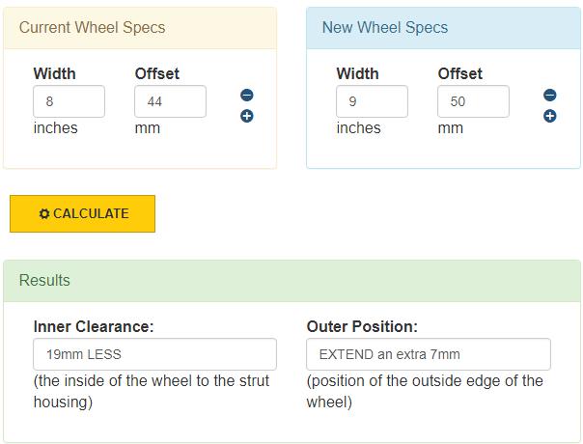Select the new wheel Offset field showing 50
Image resolution: width=583 pixels, height=444 pixels.
coord(473,101)
